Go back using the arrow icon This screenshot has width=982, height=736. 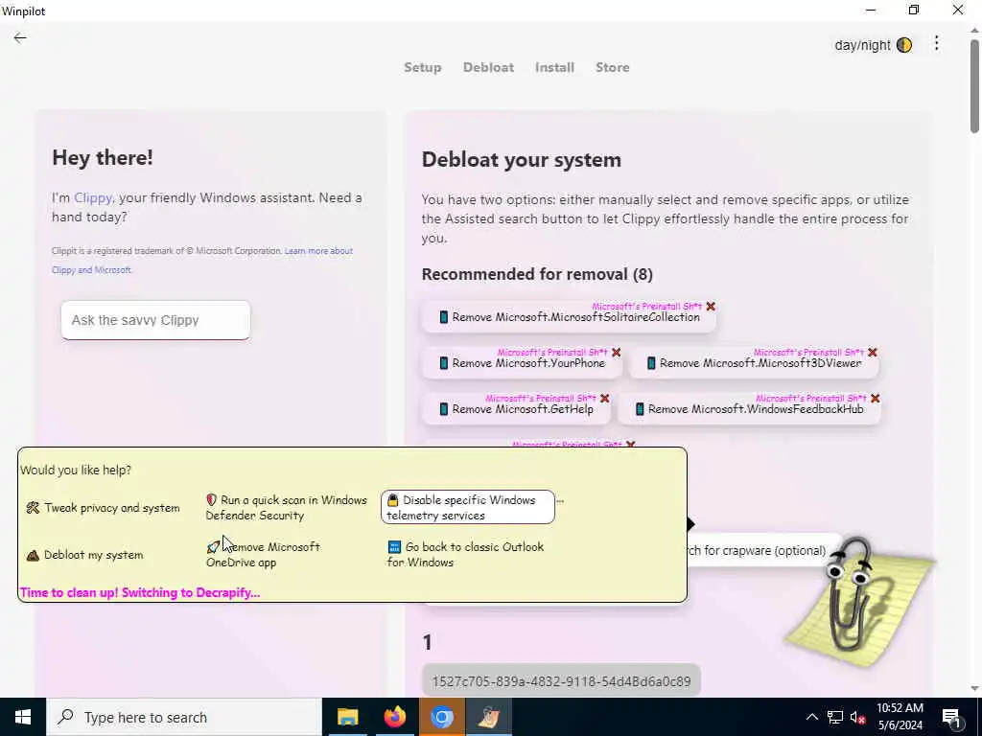click(20, 38)
